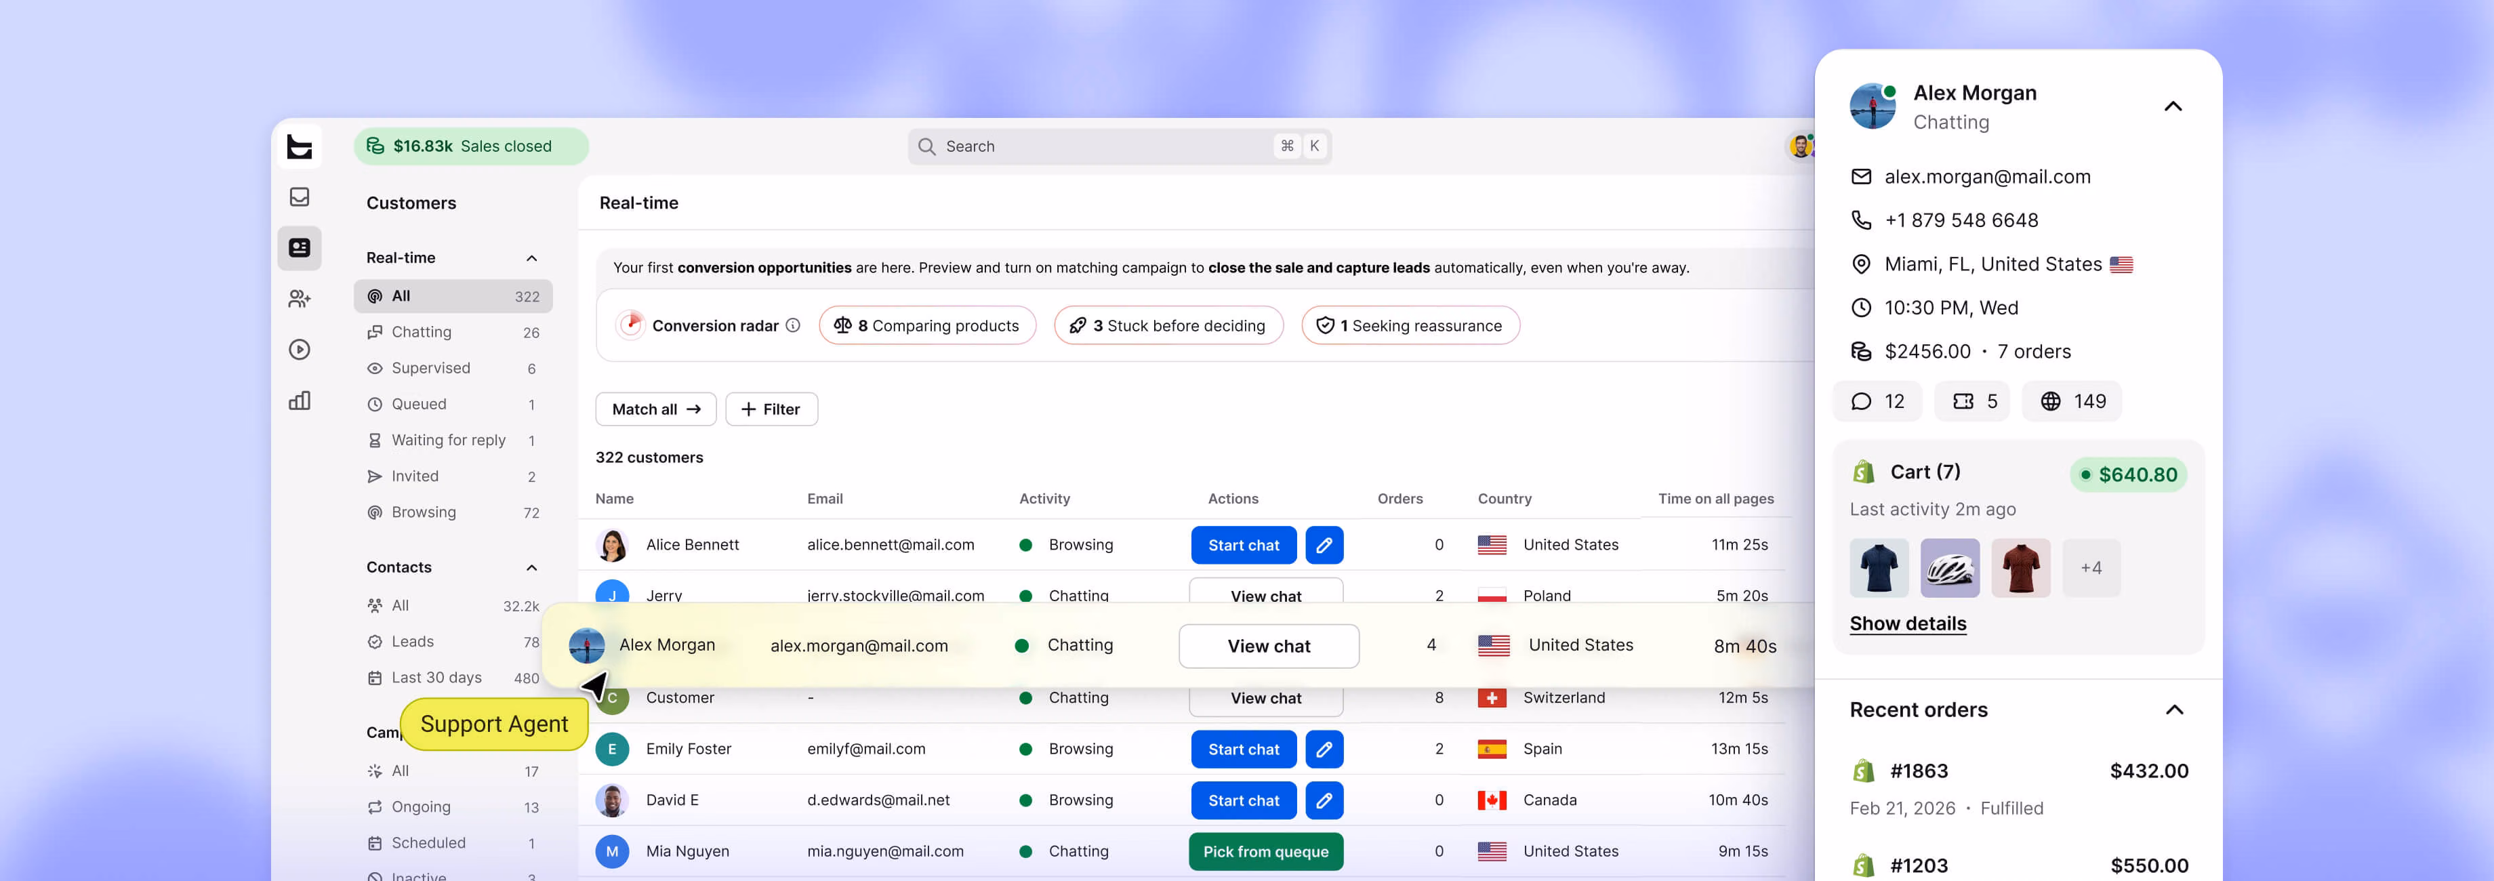Select Supervised filter in sidebar
The height and width of the screenshot is (881, 2494).
click(453, 369)
